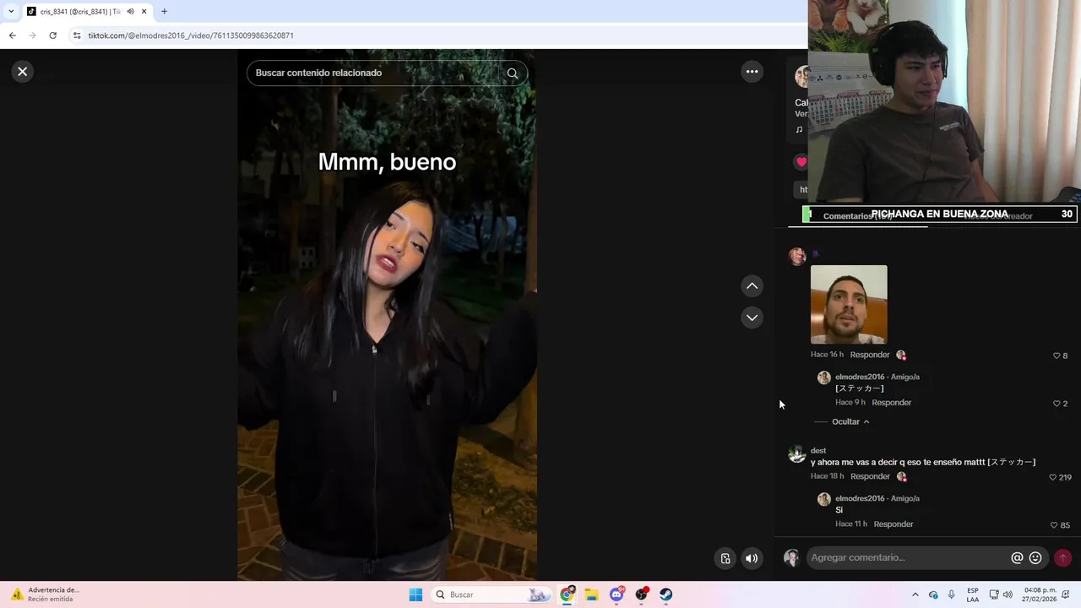Click the browser back arrow
This screenshot has width=1081, height=608.
[x=12, y=35]
